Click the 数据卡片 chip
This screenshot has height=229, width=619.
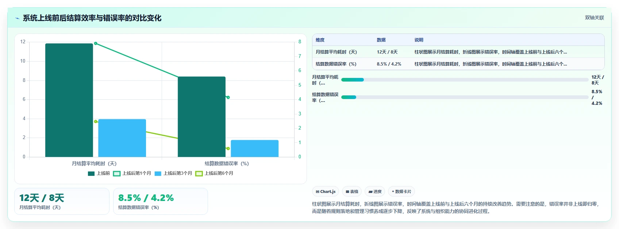click(x=401, y=192)
